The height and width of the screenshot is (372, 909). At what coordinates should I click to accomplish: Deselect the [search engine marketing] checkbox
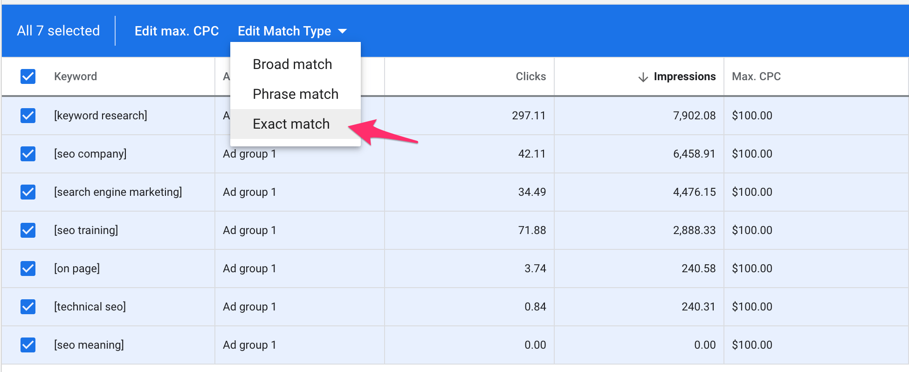pyautogui.click(x=28, y=192)
